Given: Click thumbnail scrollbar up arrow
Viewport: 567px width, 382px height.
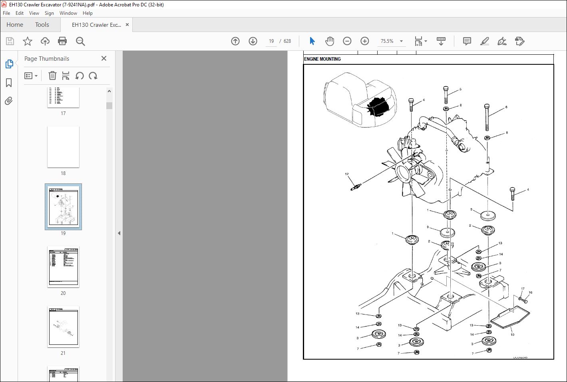Looking at the screenshot, I should pos(109,91).
